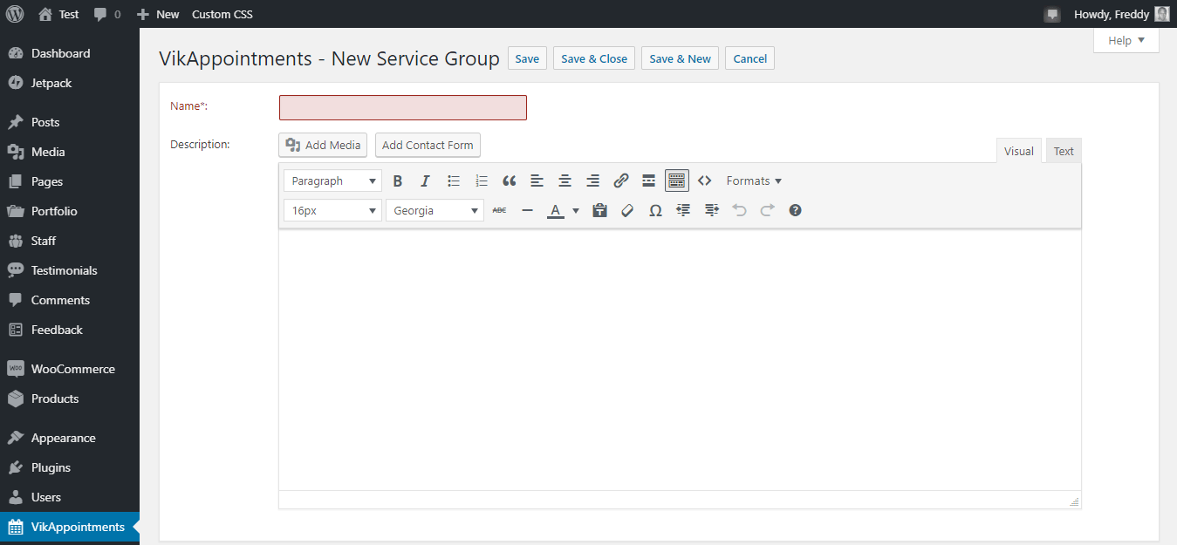Screen dimensions: 1177x545
Task: Align text left
Action: pyautogui.click(x=537, y=181)
